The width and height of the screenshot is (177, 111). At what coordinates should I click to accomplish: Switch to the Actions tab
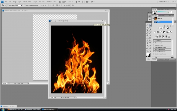tap(161, 15)
